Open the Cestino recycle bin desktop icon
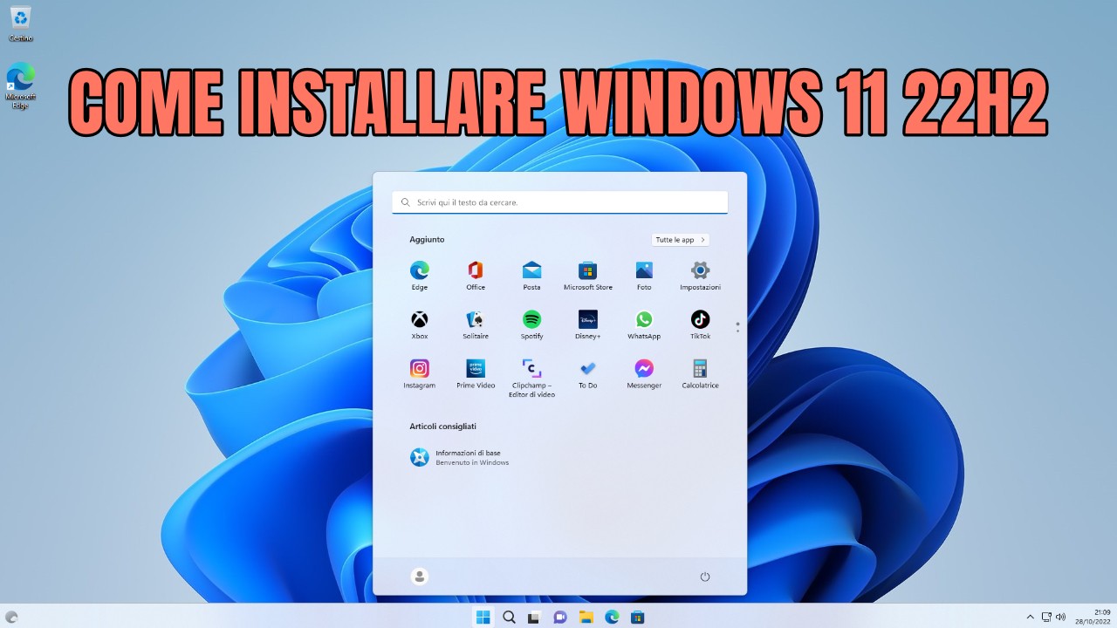 coord(21,24)
